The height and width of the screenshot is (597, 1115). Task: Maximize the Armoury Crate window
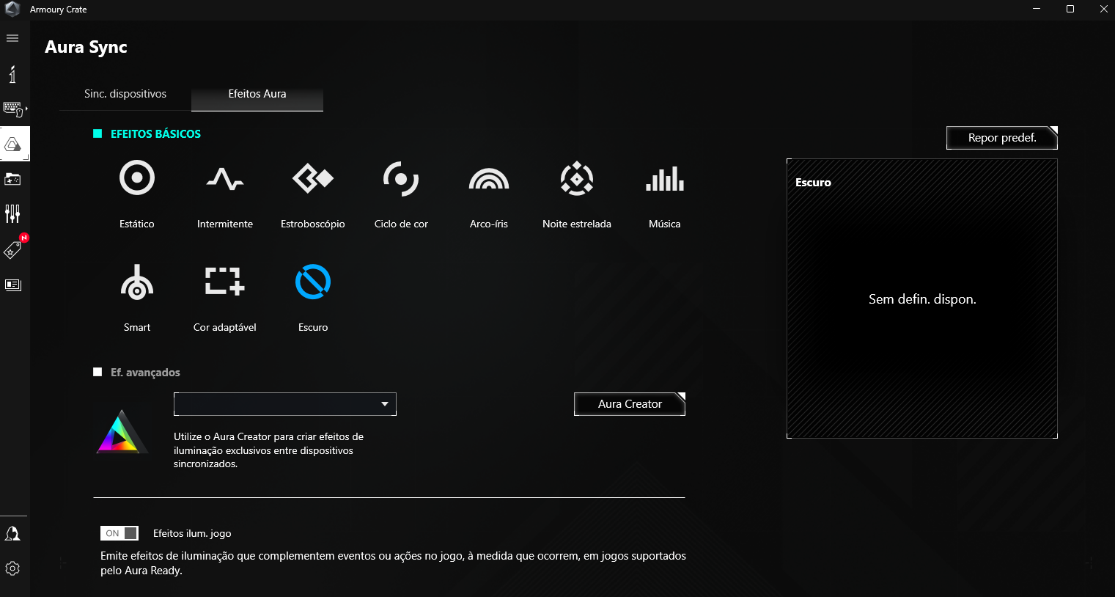1070,9
